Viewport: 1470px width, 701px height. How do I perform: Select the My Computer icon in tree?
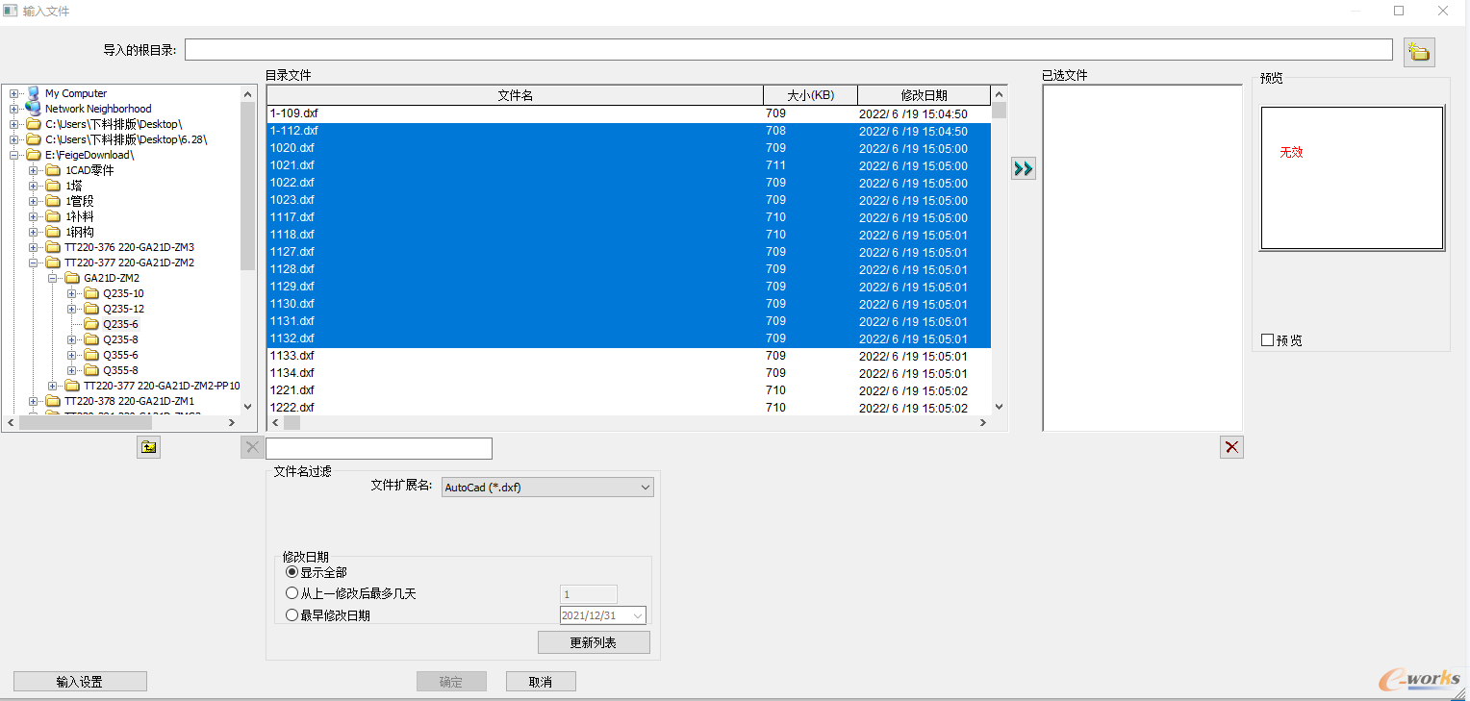pyautogui.click(x=34, y=93)
